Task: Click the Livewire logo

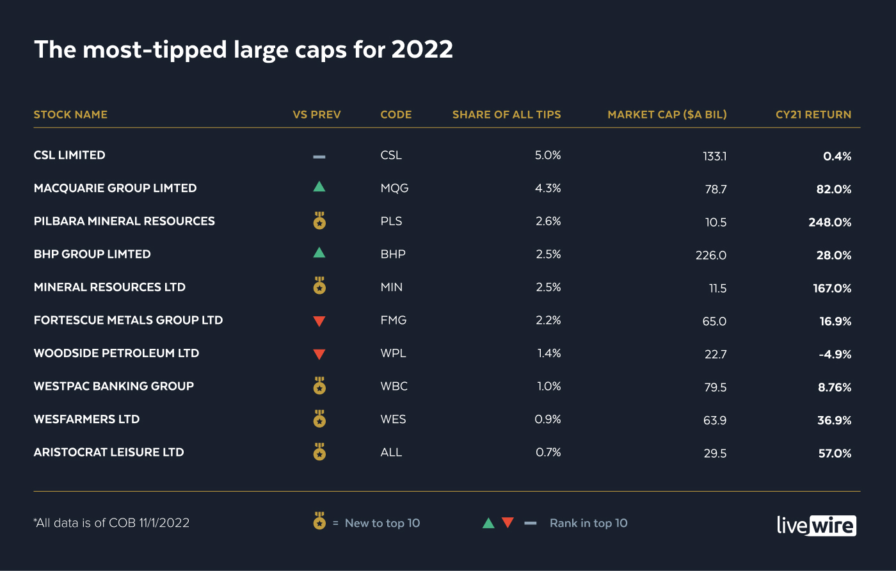Action: coord(816,525)
